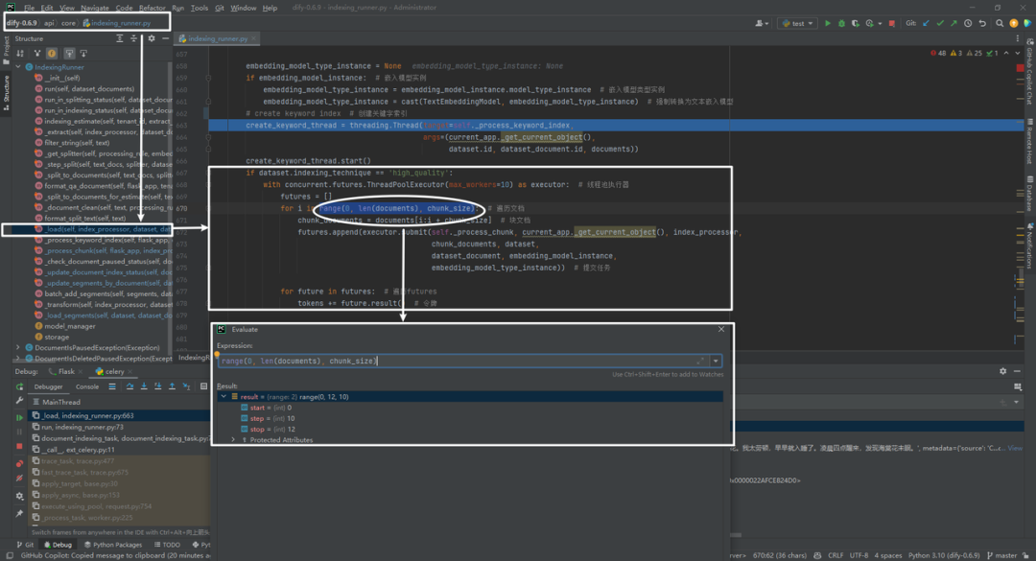Viewport: 1036px width, 561px height.
Task: Expand DocumentIsPausedException node
Action: pyautogui.click(x=18, y=347)
